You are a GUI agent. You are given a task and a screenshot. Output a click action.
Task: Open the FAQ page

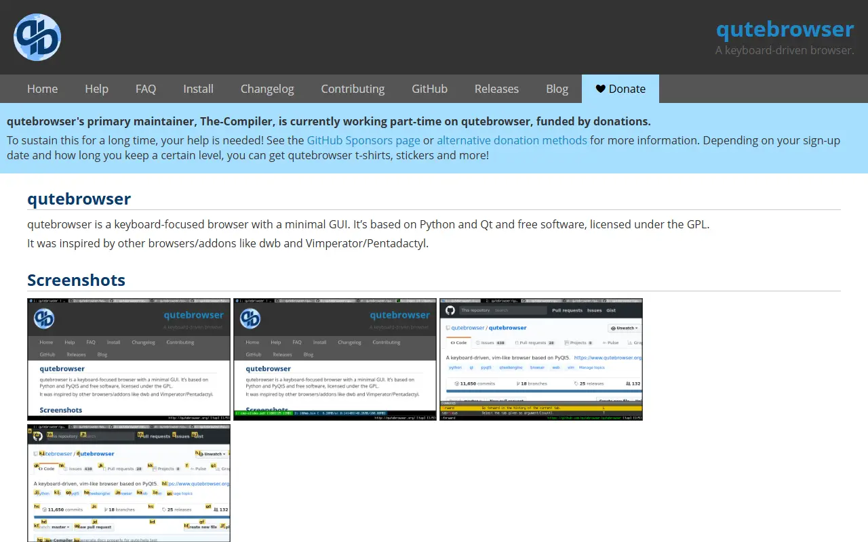tap(146, 89)
